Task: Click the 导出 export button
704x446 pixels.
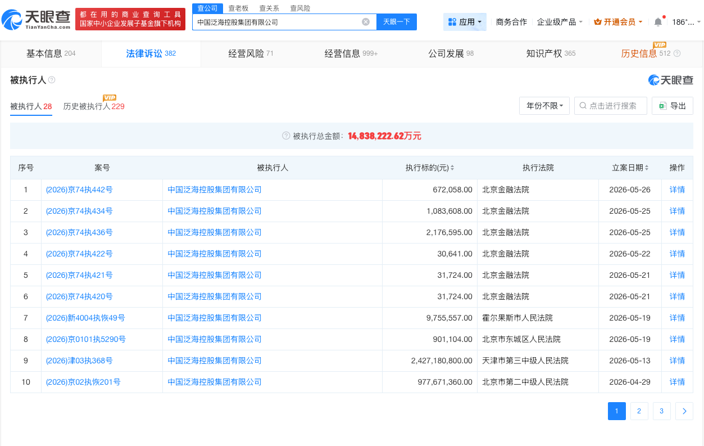Action: coord(673,106)
